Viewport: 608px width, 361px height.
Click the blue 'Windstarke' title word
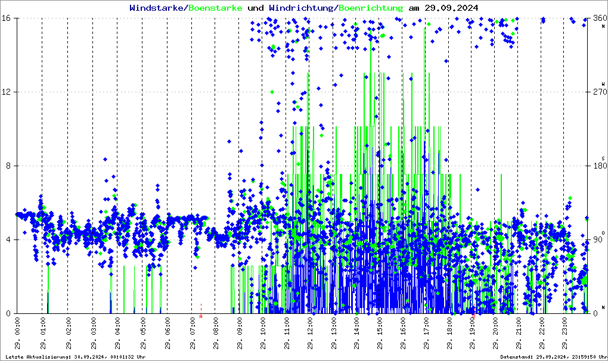(x=156, y=8)
